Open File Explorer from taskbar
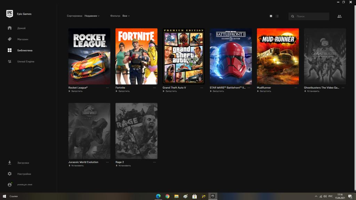 [x=176, y=196]
